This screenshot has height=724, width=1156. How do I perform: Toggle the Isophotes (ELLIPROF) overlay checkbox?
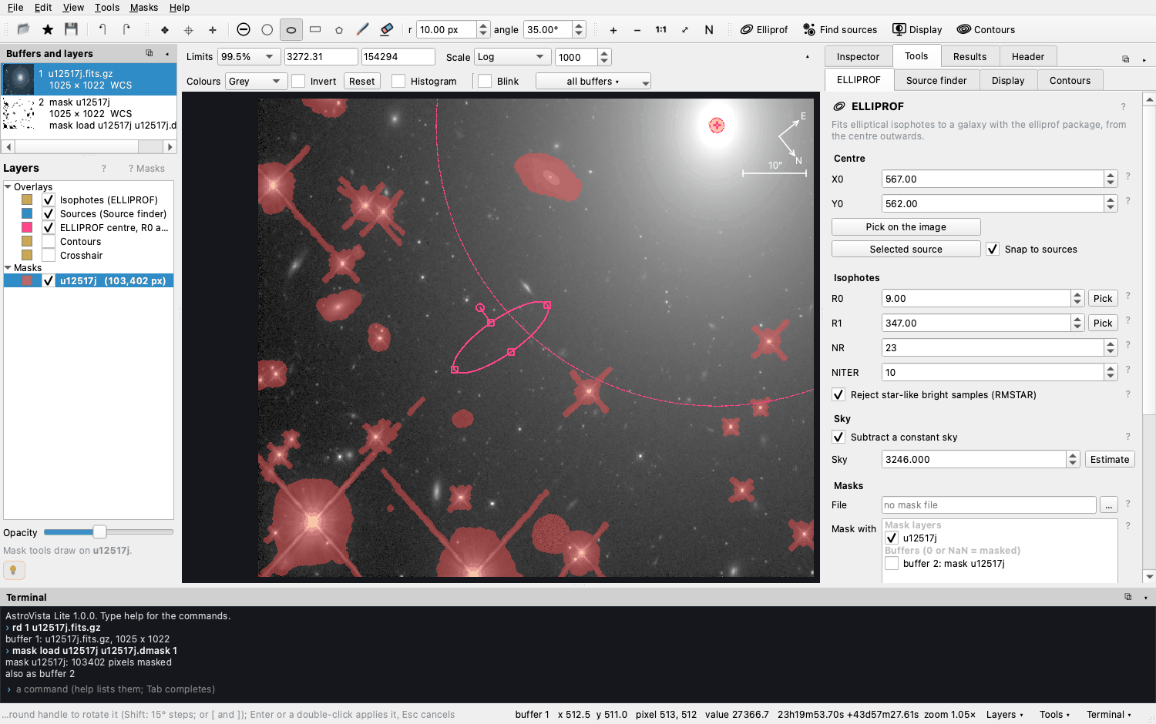[x=49, y=199]
